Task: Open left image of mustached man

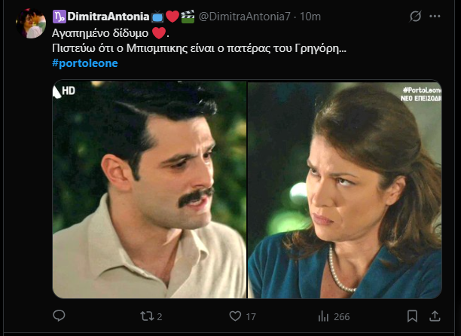Action: [x=149, y=189]
